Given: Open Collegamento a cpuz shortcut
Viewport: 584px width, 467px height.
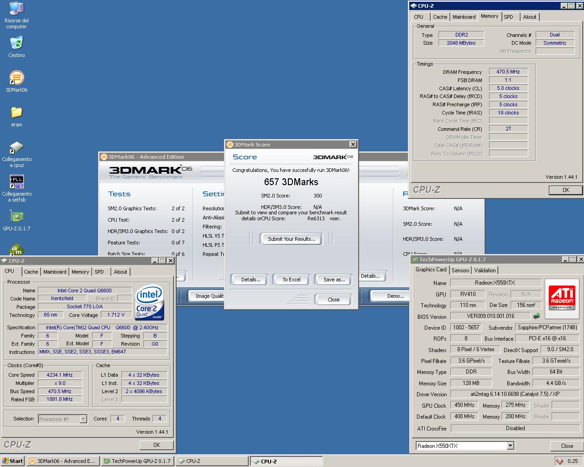Looking at the screenshot, I should point(16,154).
